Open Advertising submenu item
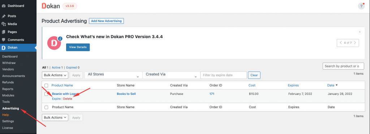The width and height of the screenshot is (370, 134). point(10,108)
